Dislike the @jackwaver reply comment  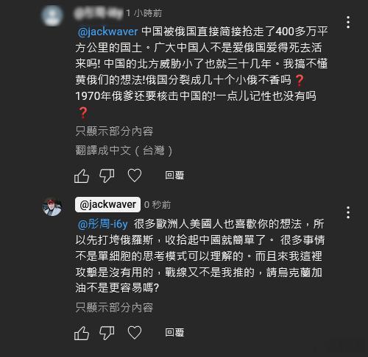[x=107, y=333]
